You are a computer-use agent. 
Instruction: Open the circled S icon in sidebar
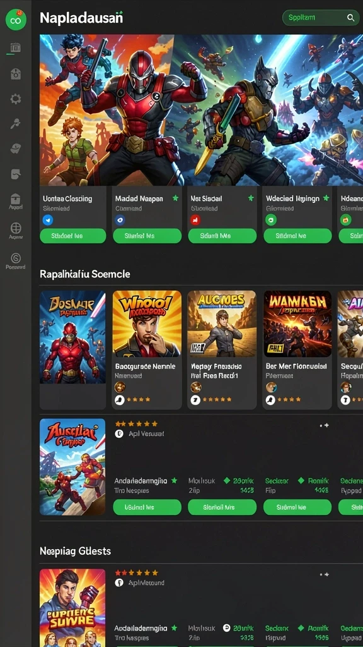16,258
